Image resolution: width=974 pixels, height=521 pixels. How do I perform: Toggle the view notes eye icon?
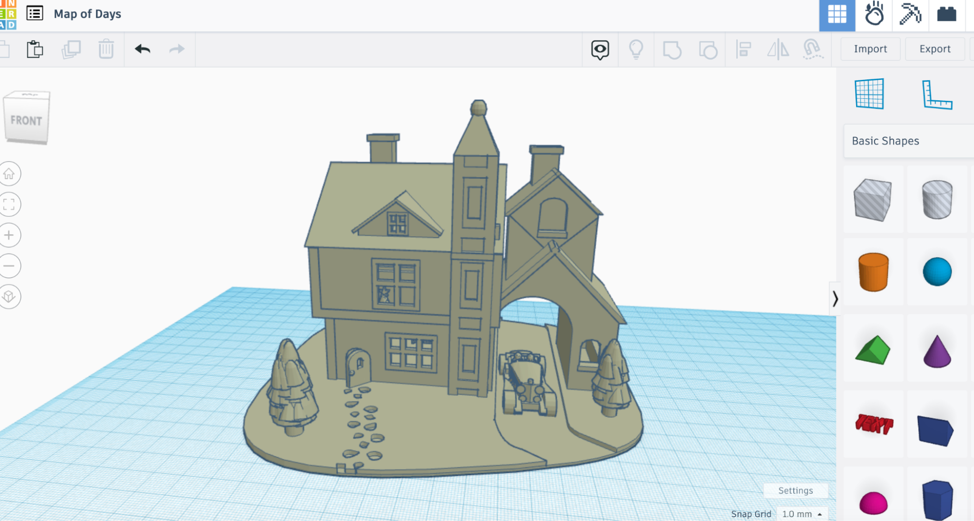click(x=600, y=49)
